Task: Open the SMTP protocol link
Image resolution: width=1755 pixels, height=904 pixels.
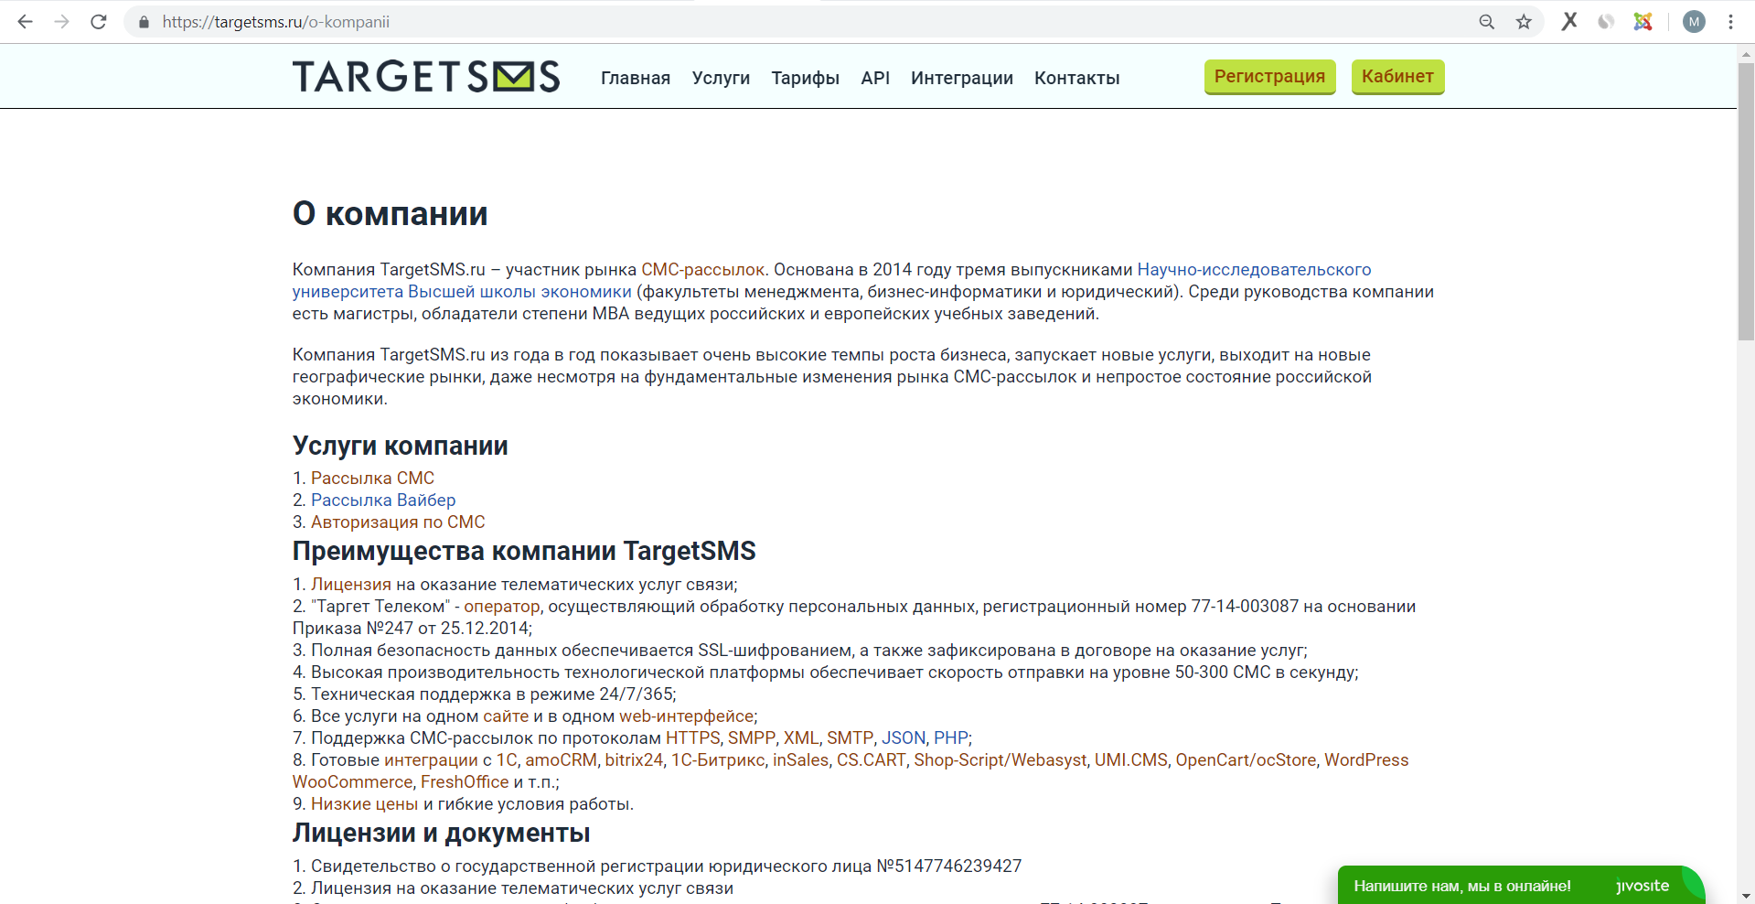Action: click(851, 738)
